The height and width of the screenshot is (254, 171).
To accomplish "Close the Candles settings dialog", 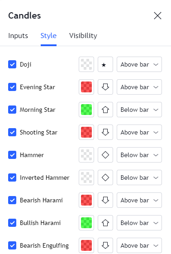I will [x=157, y=16].
